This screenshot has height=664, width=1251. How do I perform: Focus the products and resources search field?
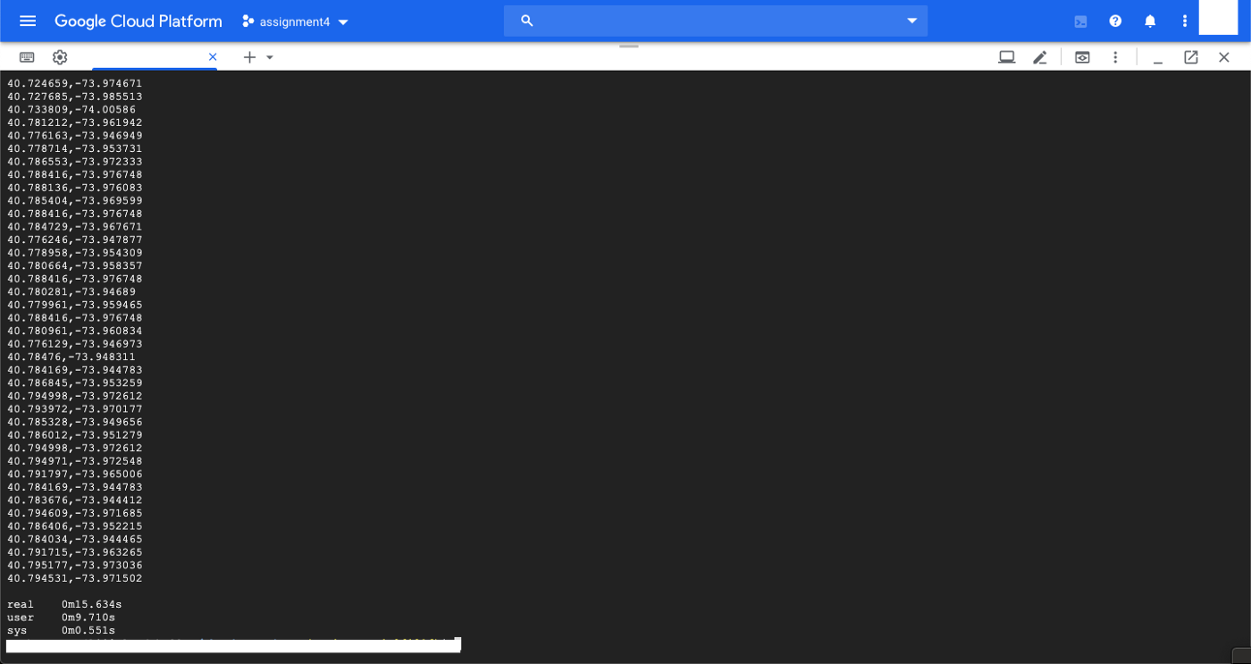pos(715,21)
